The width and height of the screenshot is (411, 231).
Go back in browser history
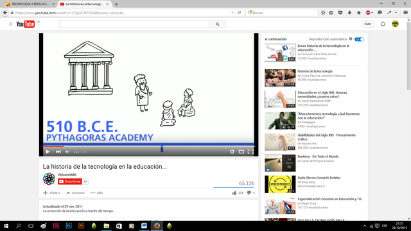(5, 13)
